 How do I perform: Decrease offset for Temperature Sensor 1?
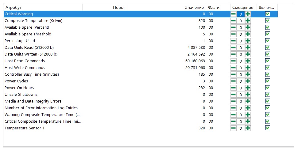pyautogui.click(x=234, y=128)
